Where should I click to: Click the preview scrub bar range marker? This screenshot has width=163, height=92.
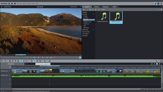pos(21,55)
